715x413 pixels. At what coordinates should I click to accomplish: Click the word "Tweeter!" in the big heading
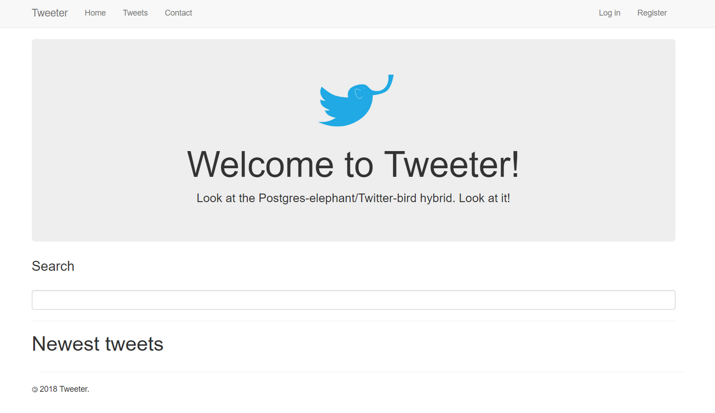pyautogui.click(x=452, y=164)
